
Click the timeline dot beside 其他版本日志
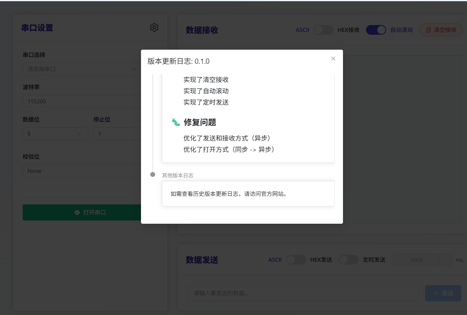[x=153, y=174]
